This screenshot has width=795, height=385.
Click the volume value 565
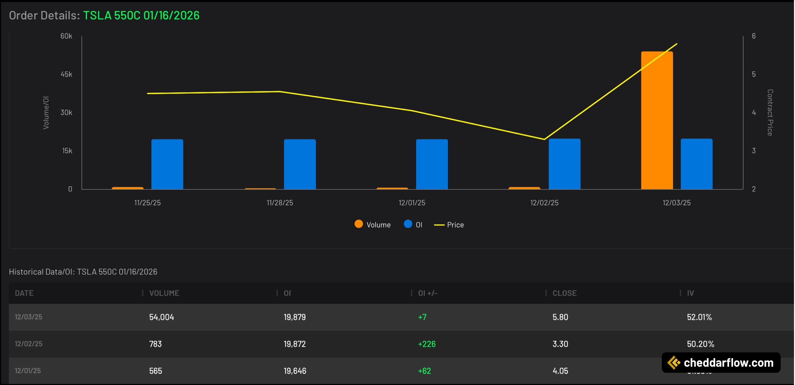pyautogui.click(x=156, y=371)
